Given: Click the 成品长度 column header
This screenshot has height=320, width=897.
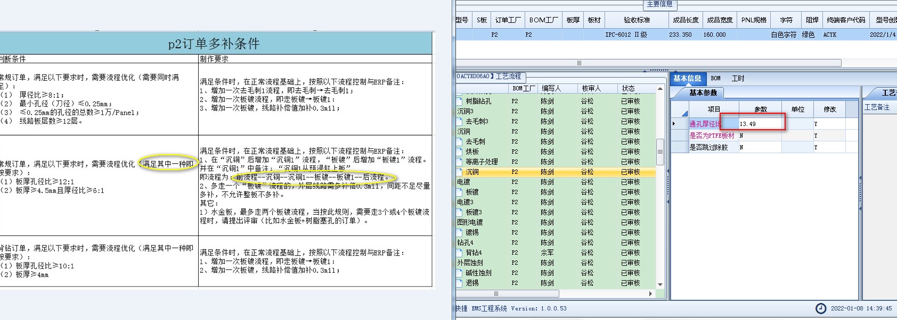Looking at the screenshot, I should point(686,20).
